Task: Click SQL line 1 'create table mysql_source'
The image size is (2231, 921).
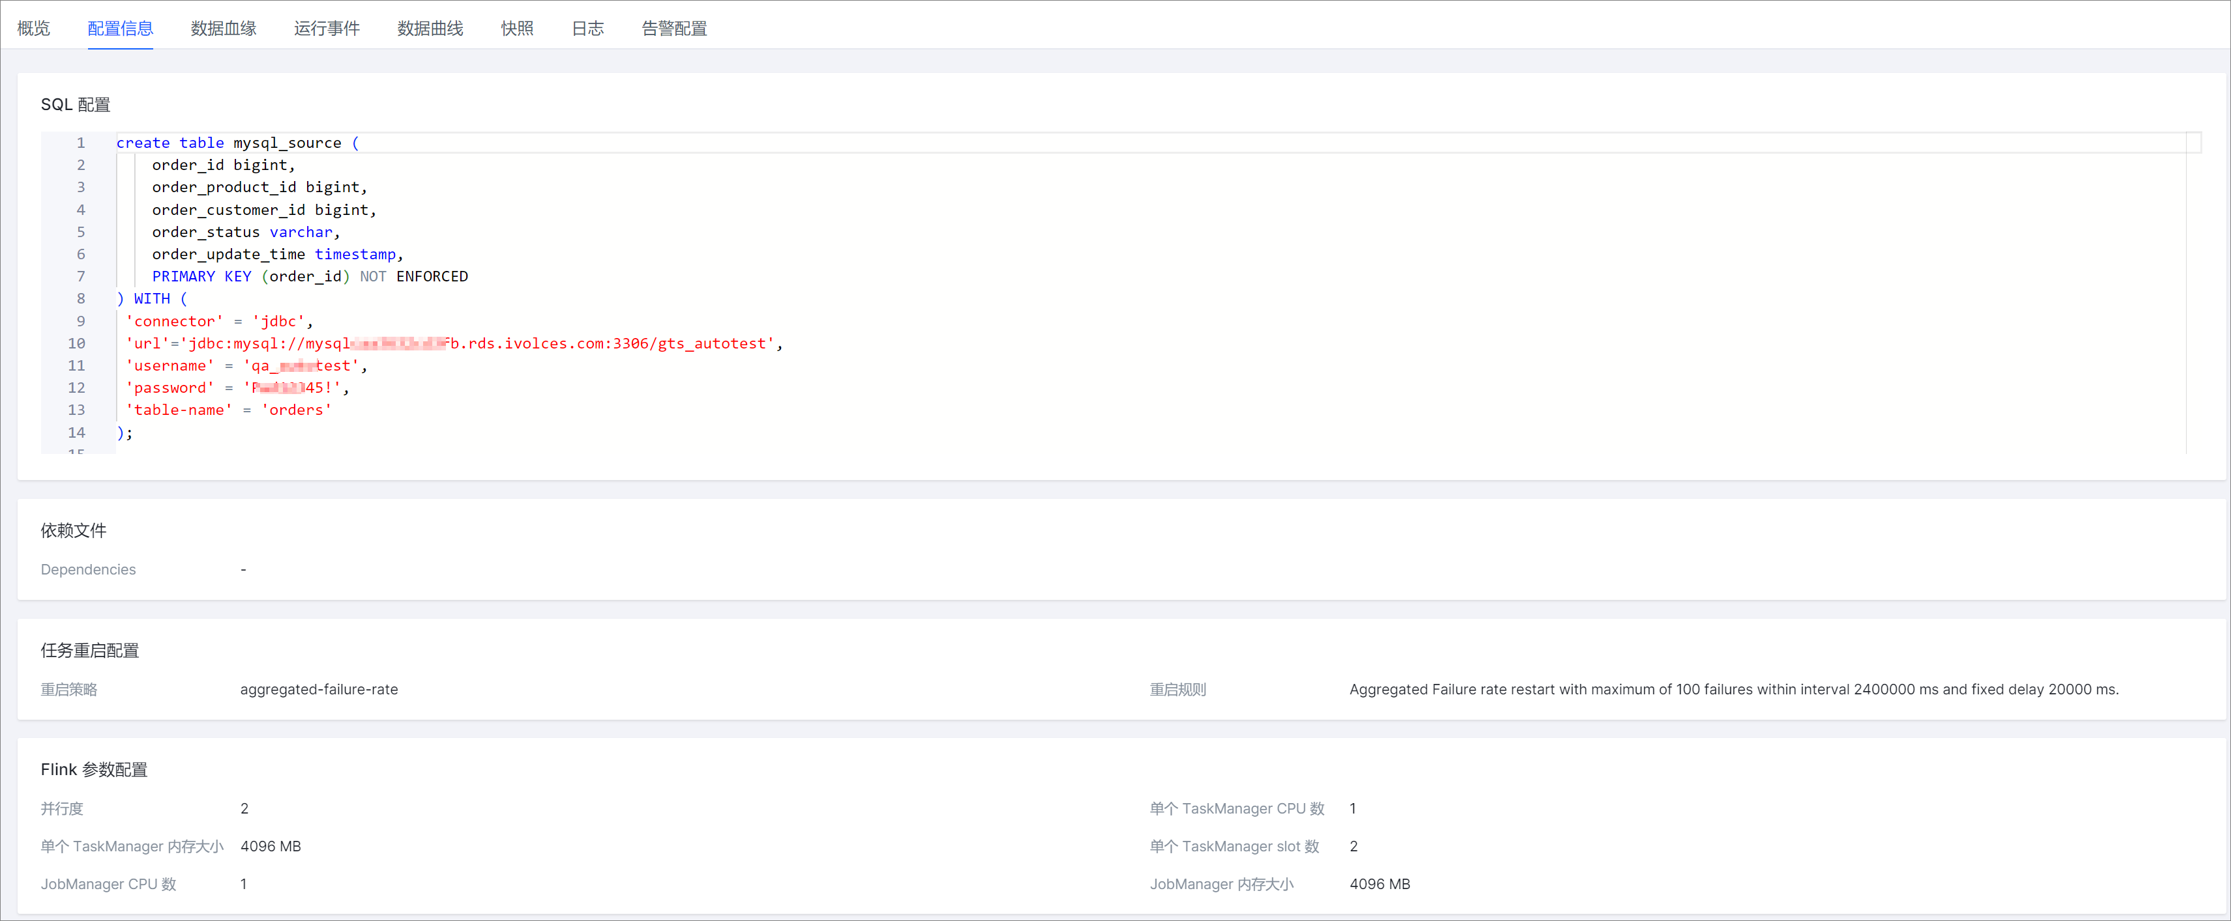Action: 238,143
